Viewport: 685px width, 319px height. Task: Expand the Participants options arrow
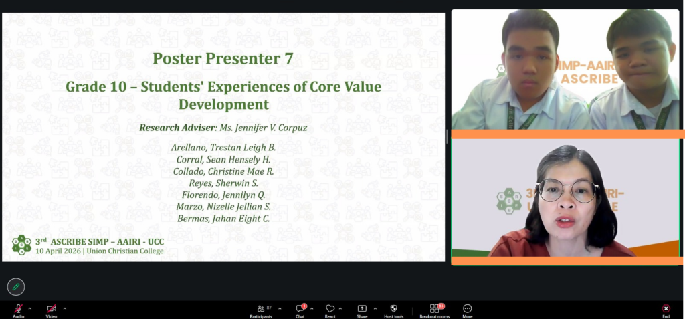(x=280, y=308)
